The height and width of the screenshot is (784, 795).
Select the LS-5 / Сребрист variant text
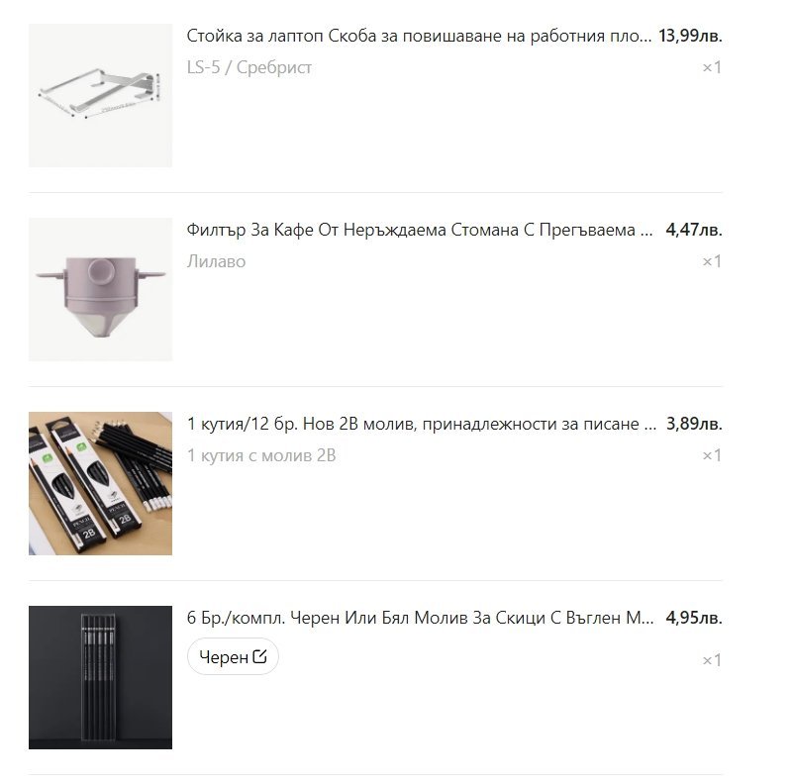(x=248, y=67)
